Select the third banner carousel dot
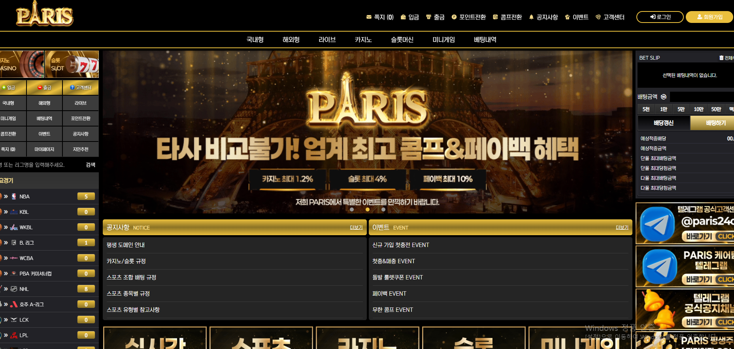Viewport: 734px width, 349px height. [383, 209]
